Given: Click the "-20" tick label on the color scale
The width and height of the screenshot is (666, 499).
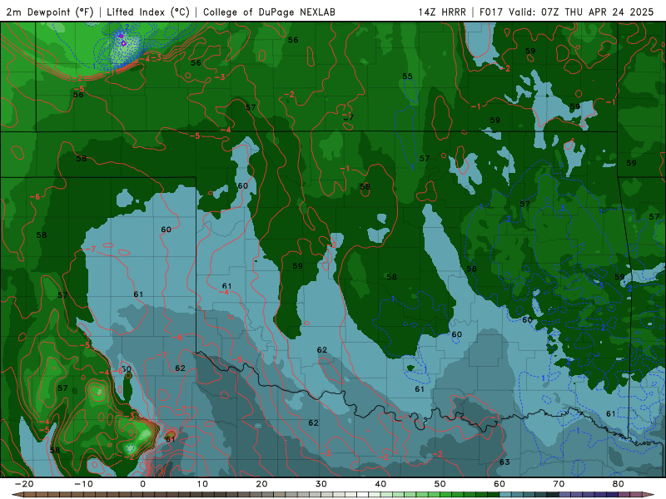Looking at the screenshot, I should 24,484.
